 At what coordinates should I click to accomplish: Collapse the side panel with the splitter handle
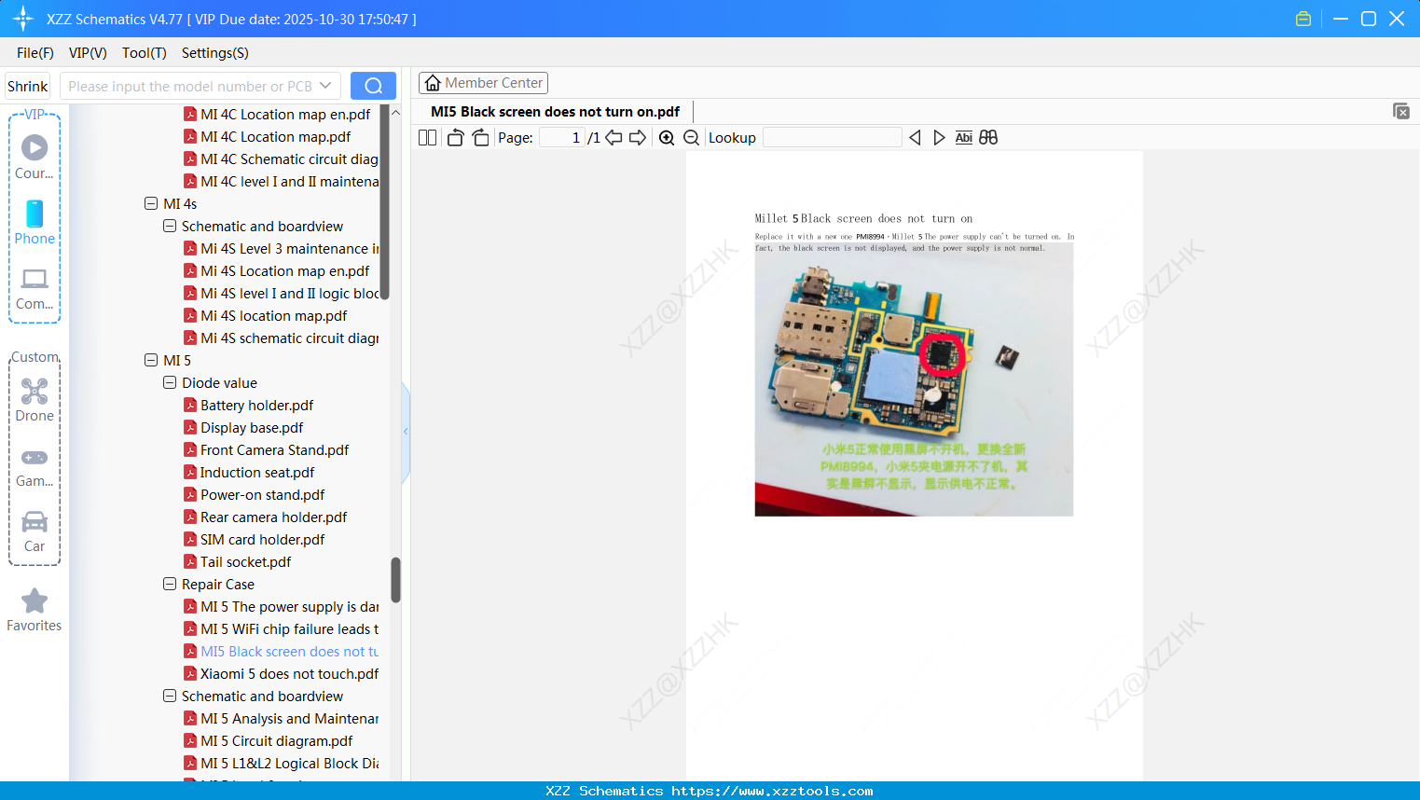[x=406, y=432]
